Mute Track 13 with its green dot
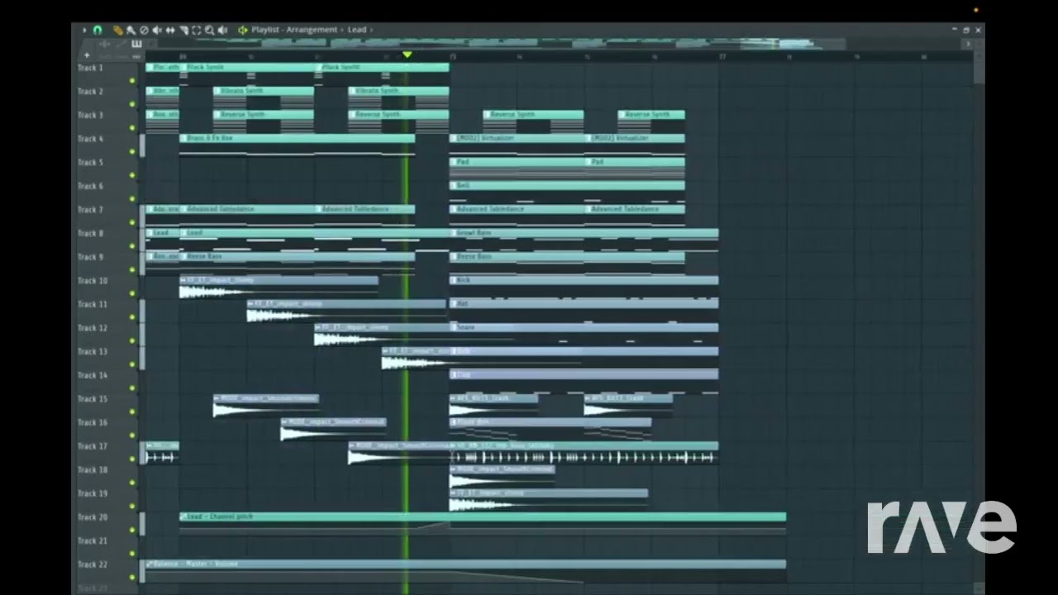The image size is (1058, 595). pyautogui.click(x=132, y=364)
